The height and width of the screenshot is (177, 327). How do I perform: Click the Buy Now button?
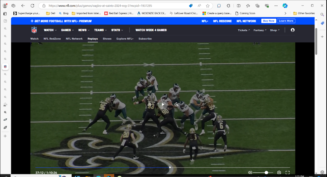coord(268,21)
